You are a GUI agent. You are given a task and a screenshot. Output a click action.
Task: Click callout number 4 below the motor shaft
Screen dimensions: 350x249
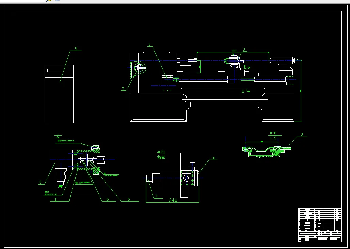tap(156, 196)
